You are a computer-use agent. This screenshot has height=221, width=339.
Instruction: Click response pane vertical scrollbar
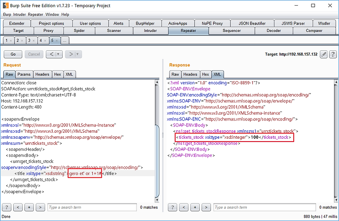(336, 141)
